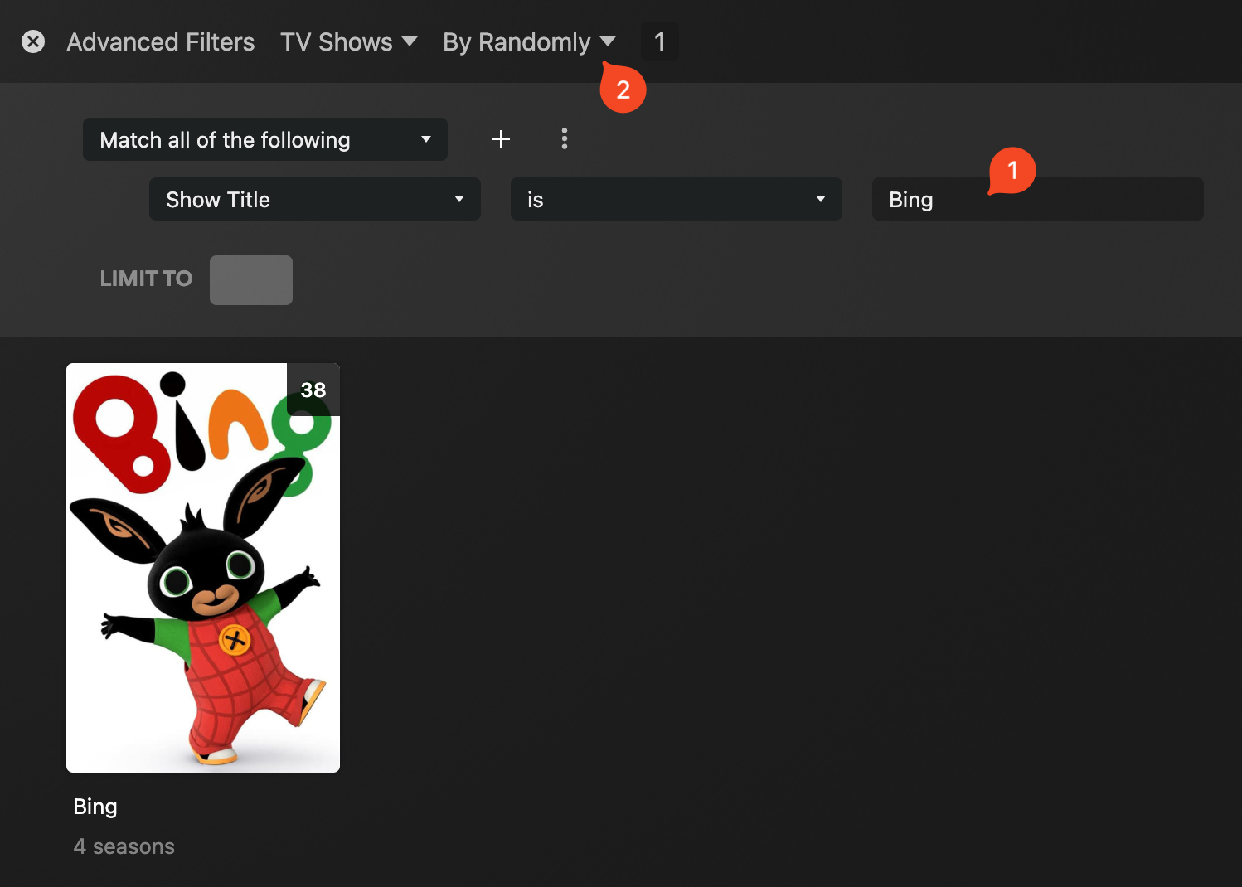Click the Advanced Filters heading

click(x=161, y=41)
